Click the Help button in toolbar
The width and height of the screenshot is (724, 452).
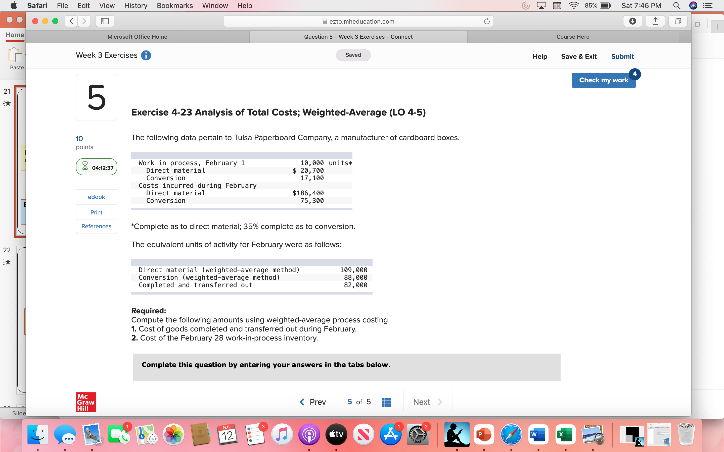pyautogui.click(x=539, y=56)
